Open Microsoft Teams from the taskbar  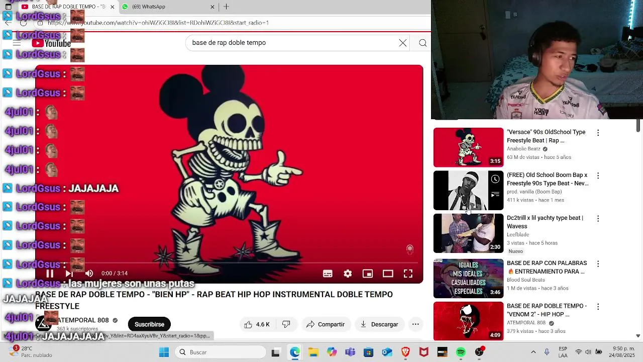pos(350,352)
